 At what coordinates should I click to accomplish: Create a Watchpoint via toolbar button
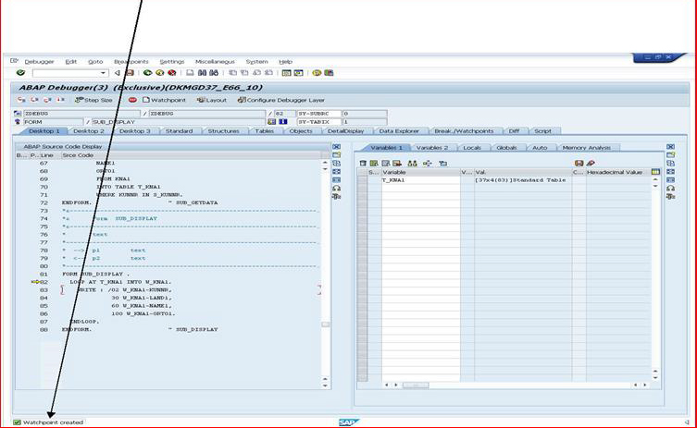(x=164, y=100)
